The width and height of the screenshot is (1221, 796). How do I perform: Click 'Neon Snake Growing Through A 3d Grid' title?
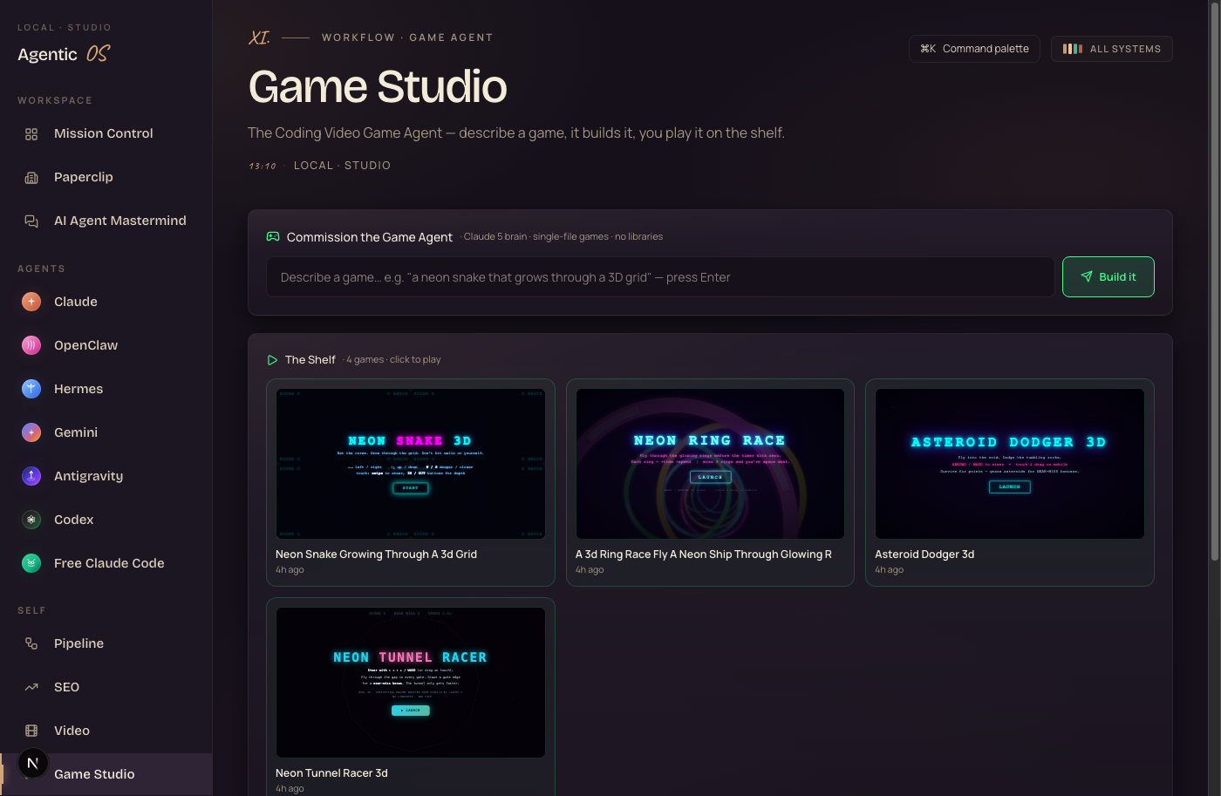click(x=376, y=554)
